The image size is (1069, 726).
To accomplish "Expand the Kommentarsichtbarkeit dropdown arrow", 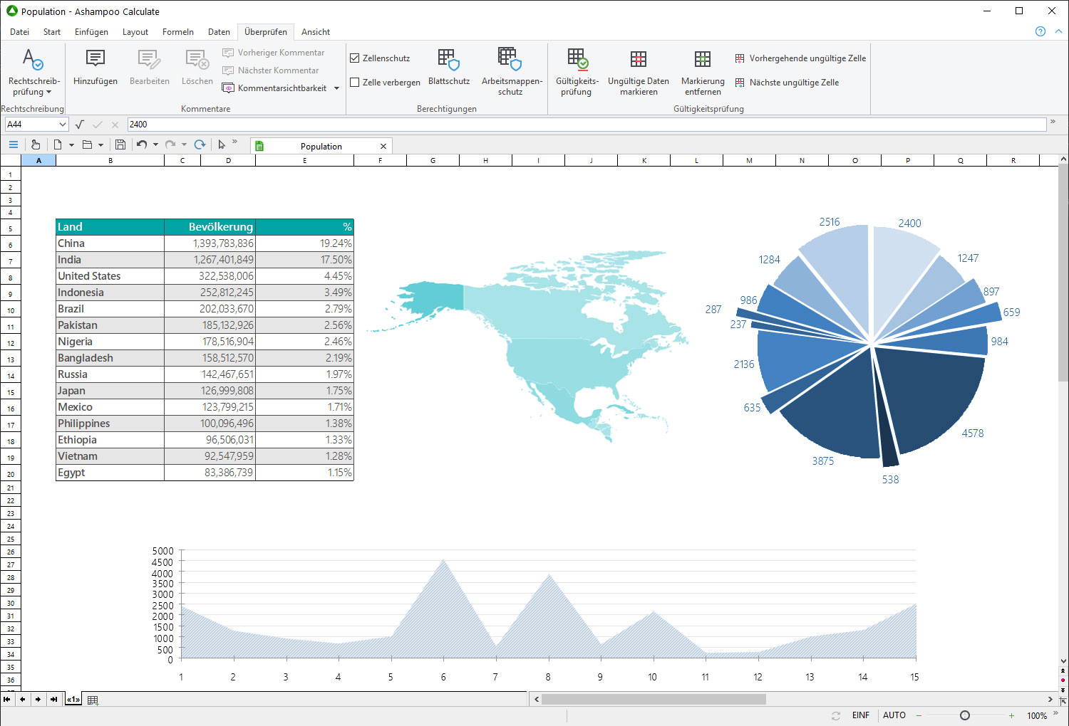I will click(336, 88).
